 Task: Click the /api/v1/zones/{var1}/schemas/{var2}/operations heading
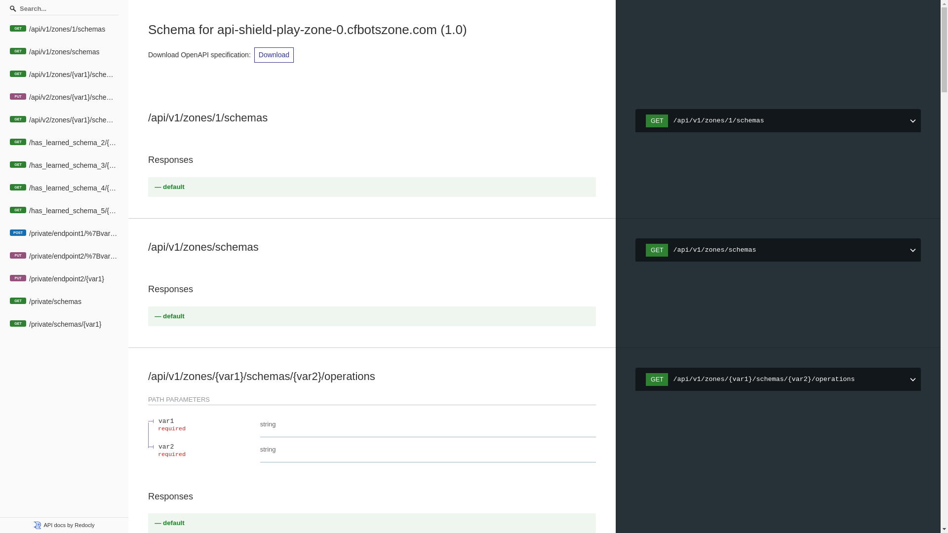click(x=262, y=377)
